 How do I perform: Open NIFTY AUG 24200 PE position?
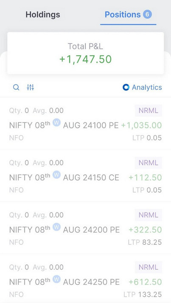pos(86,228)
